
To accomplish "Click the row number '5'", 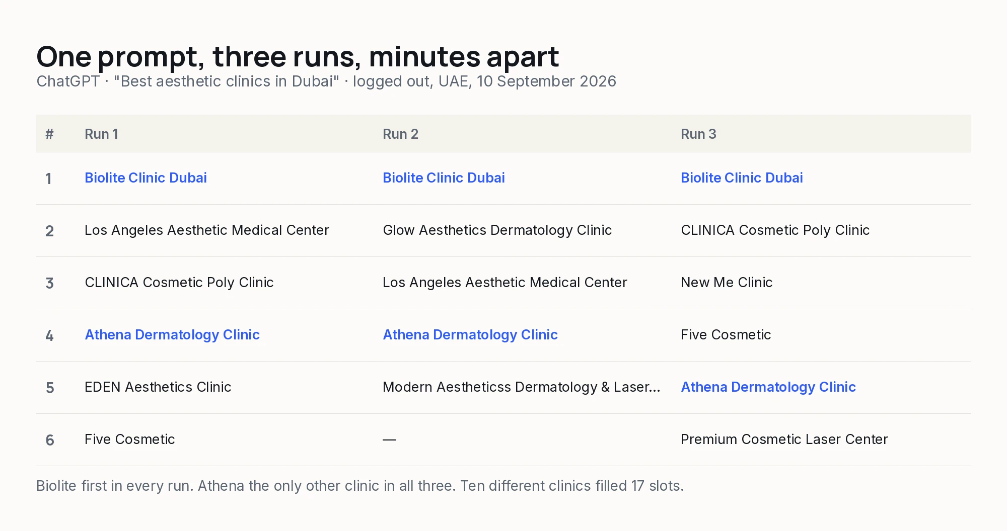I will click(49, 388).
